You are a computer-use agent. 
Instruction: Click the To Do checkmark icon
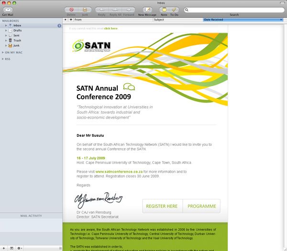pyautogui.click(x=174, y=10)
